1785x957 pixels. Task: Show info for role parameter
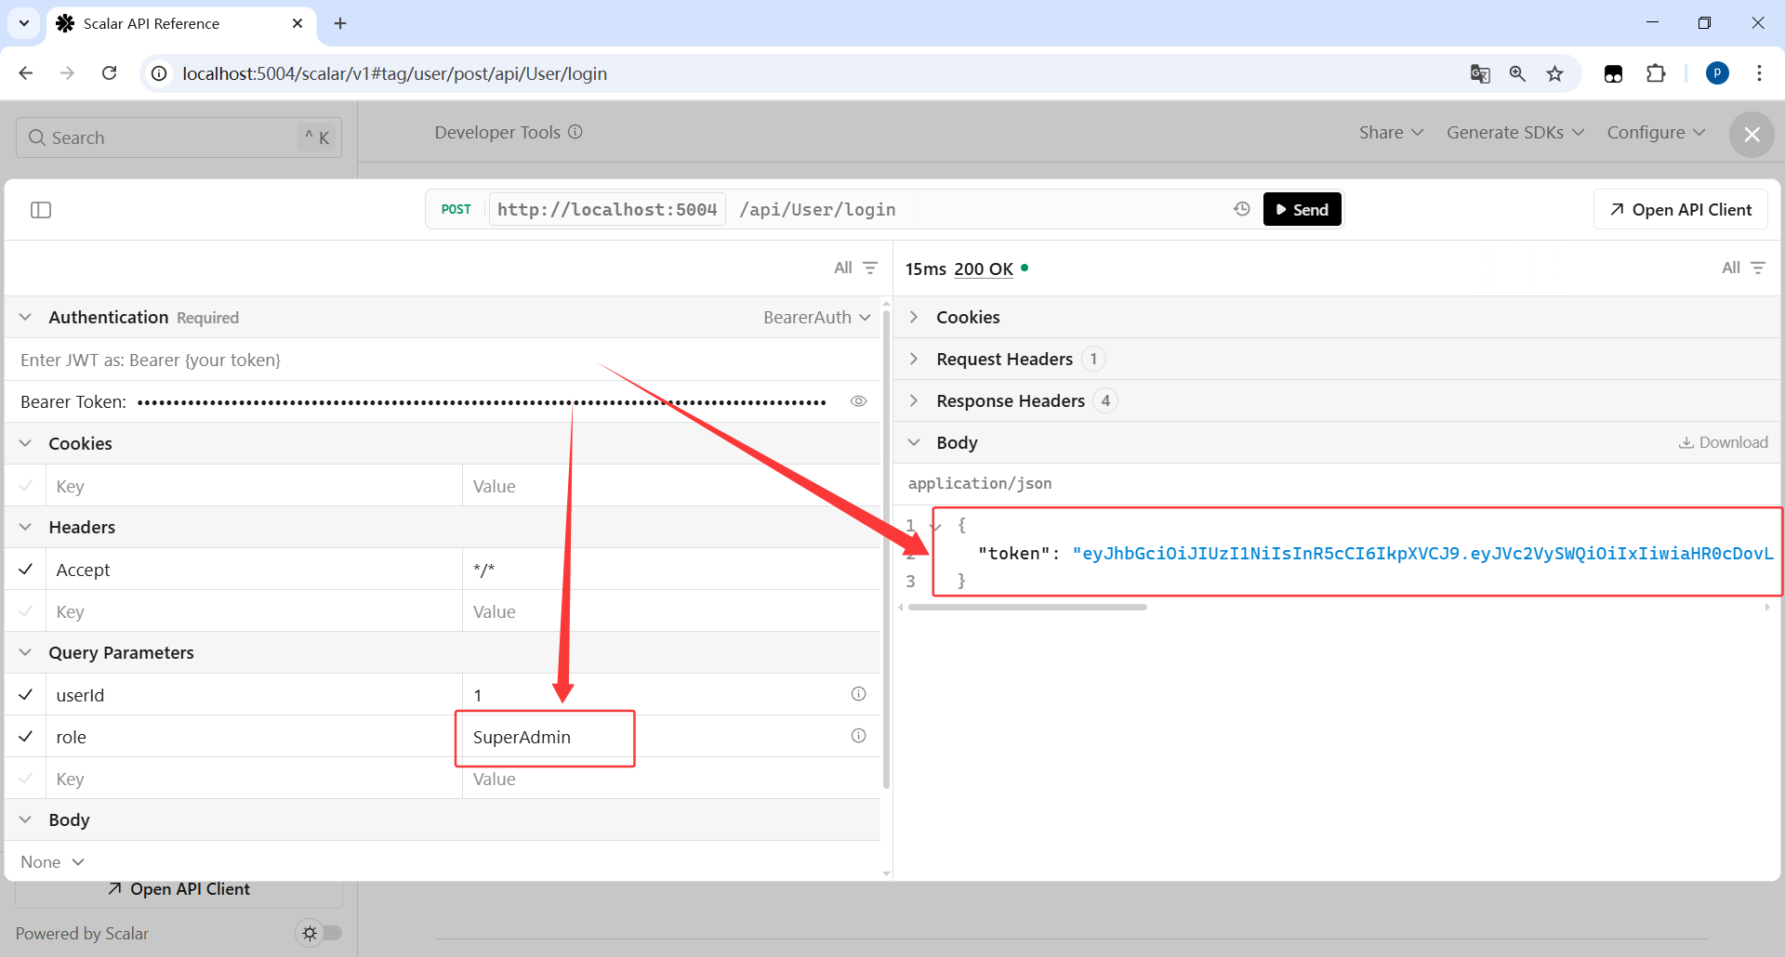858,736
